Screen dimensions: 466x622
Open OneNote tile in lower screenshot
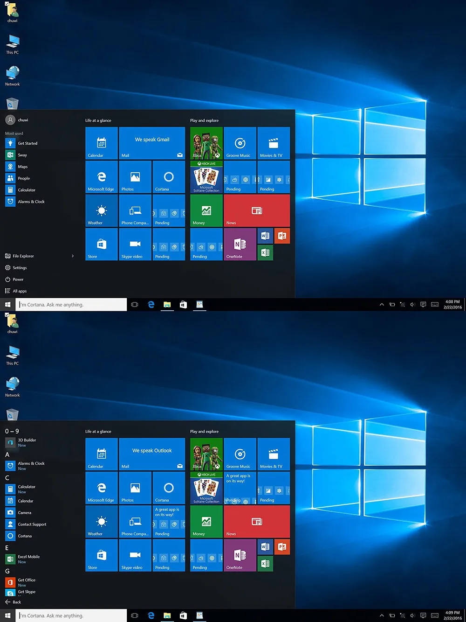240,555
